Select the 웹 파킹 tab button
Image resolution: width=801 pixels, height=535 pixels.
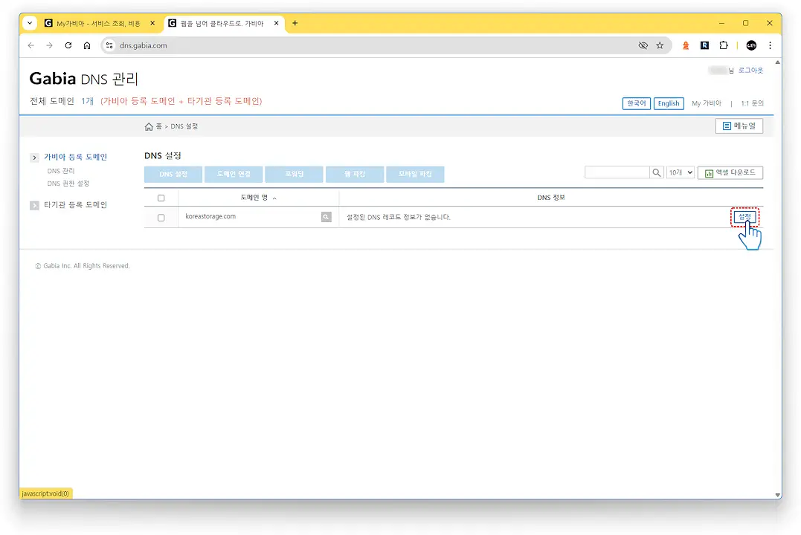point(355,174)
